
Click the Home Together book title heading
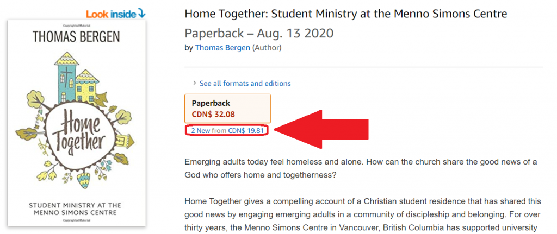pyautogui.click(x=345, y=14)
